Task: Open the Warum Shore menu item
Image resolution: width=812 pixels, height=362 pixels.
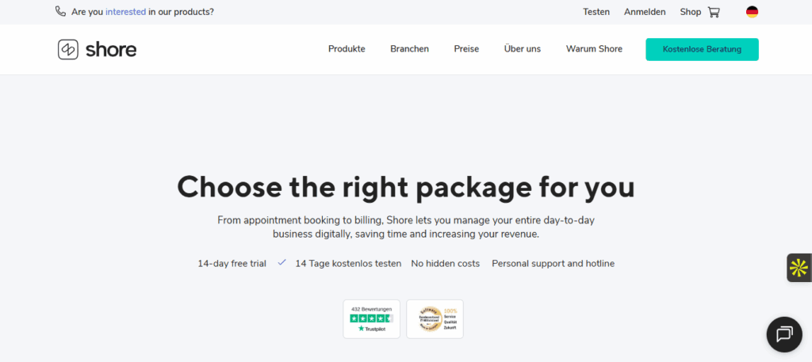Action: point(594,49)
